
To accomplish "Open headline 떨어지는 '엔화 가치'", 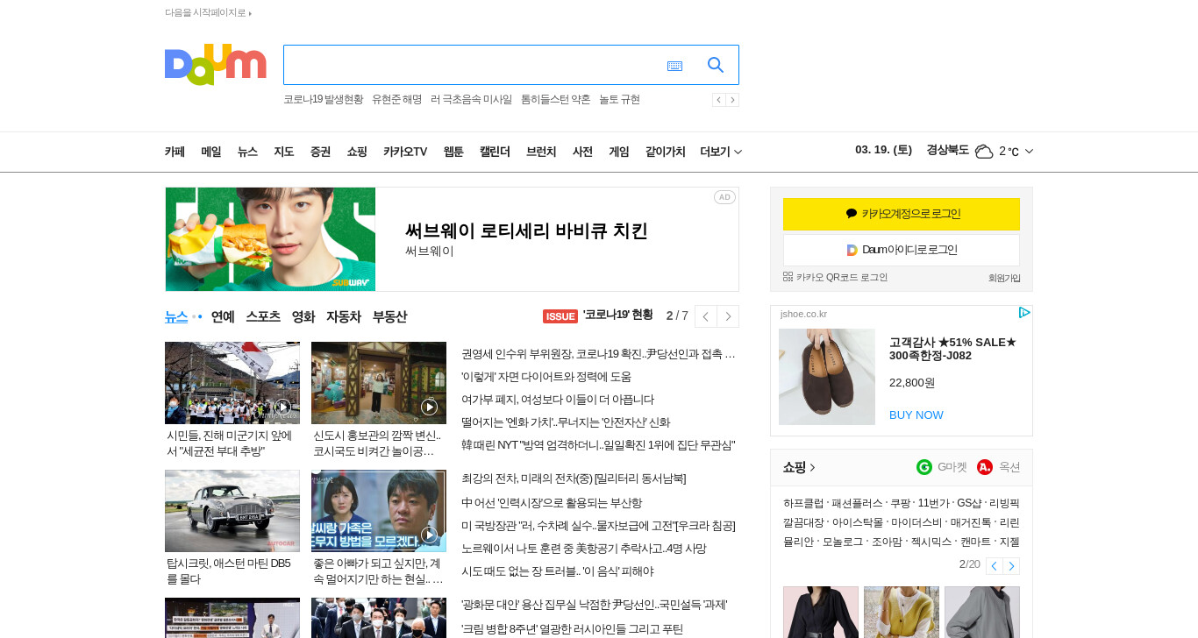I will pyautogui.click(x=566, y=422).
